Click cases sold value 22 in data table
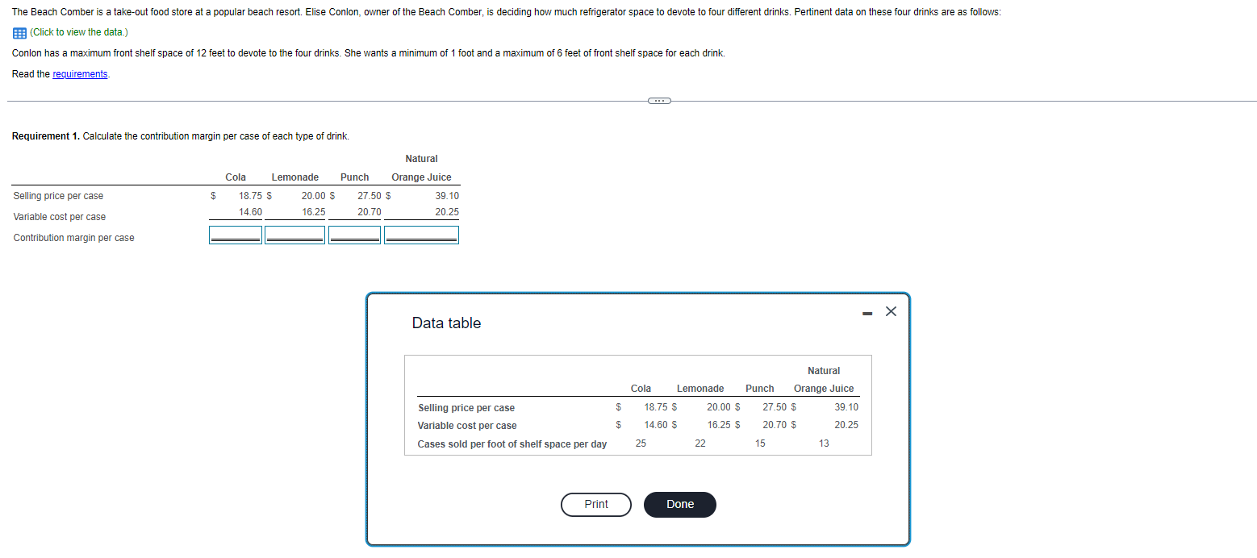The image size is (1257, 558). click(x=700, y=443)
